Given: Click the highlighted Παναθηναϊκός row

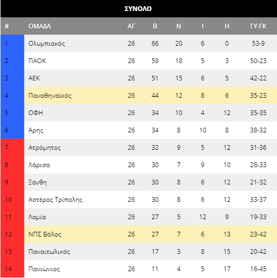Looking at the screenshot, I should (151, 96).
